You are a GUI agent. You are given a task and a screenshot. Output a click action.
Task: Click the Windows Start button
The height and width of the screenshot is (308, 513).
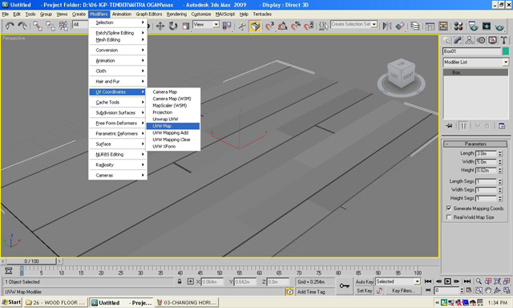pyautogui.click(x=11, y=302)
